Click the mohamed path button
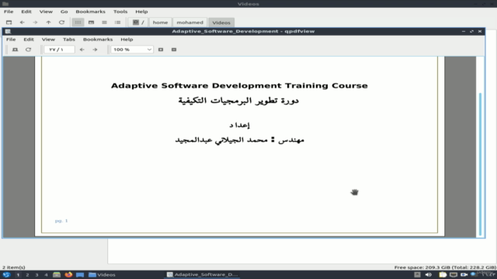The height and width of the screenshot is (279, 497). click(189, 22)
